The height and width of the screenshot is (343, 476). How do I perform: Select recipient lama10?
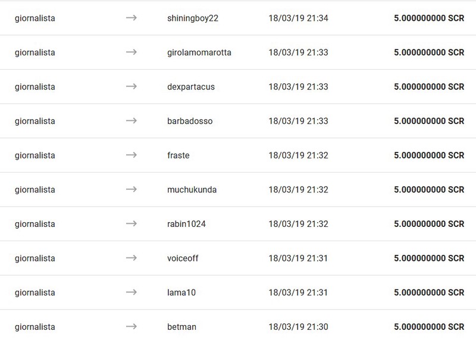[181, 292]
